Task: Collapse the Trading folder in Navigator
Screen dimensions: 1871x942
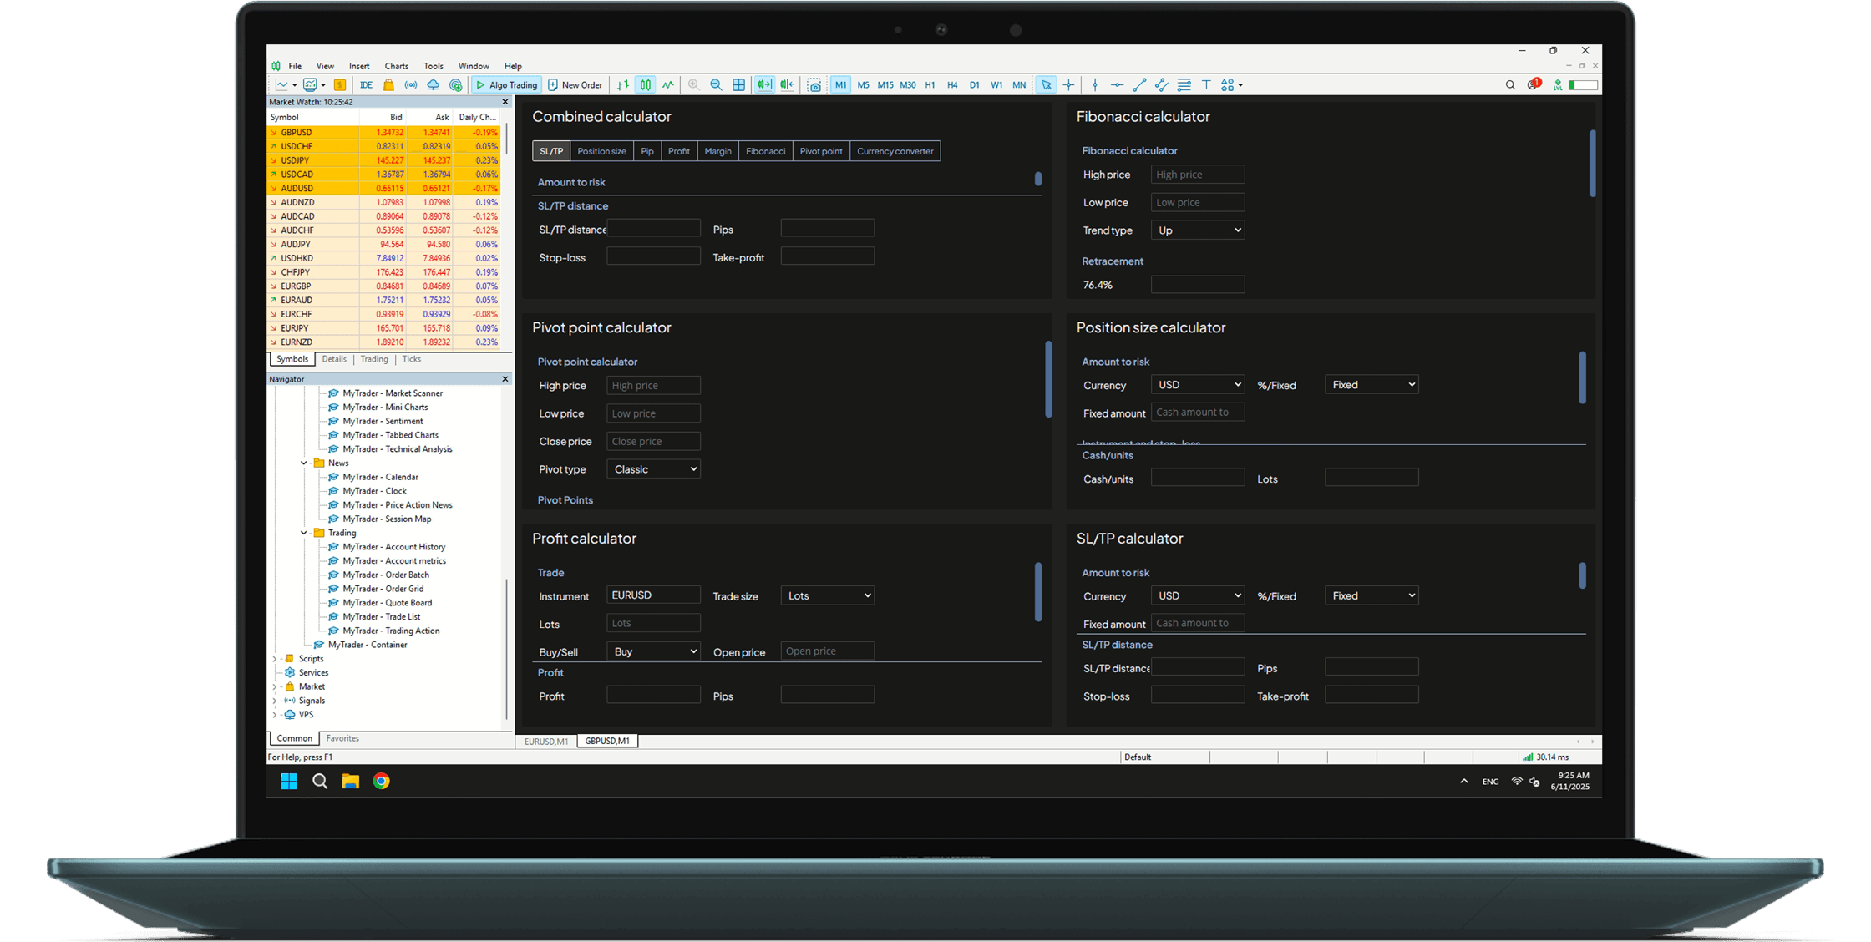Action: coord(304,533)
